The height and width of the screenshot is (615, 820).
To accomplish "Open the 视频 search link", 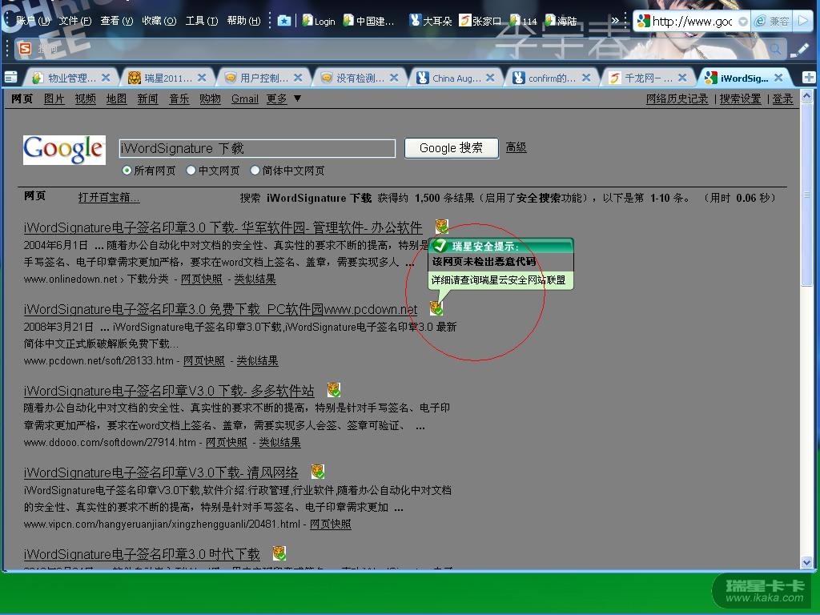I will pos(85,98).
